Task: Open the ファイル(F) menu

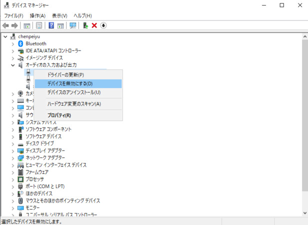Action: click(x=13, y=15)
